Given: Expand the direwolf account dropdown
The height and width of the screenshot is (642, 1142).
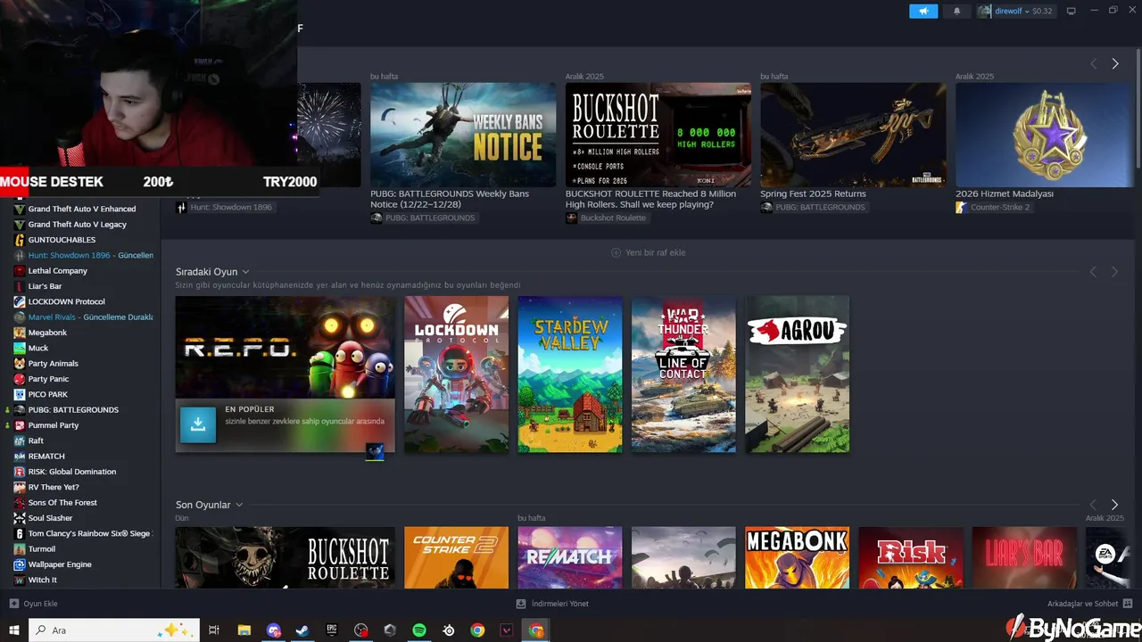Looking at the screenshot, I should [x=1027, y=11].
